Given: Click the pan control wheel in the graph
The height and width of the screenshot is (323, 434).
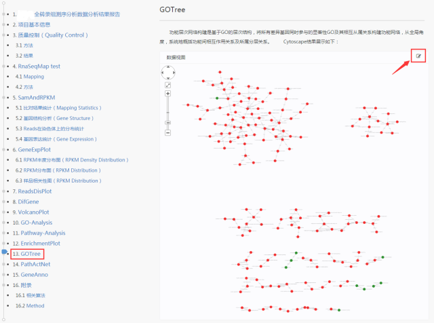Looking at the screenshot, I should [x=168, y=72].
